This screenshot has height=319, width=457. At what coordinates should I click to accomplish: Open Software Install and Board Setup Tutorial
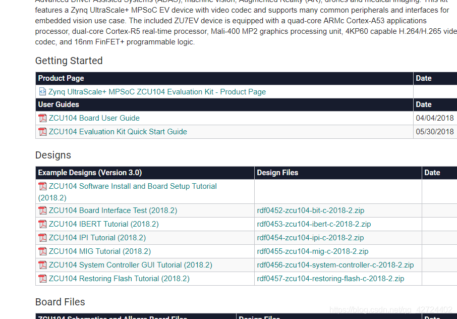pos(128,192)
